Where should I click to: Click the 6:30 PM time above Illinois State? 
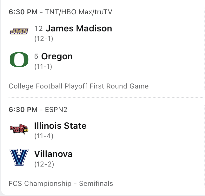tap(23, 110)
